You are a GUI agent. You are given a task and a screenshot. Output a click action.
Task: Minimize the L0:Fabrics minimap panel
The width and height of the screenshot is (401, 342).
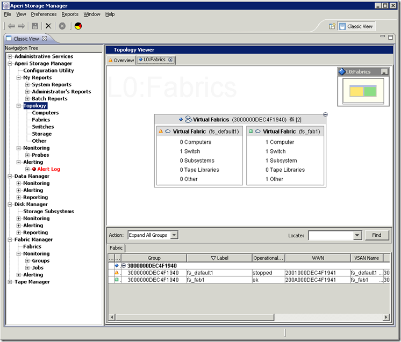click(384, 72)
